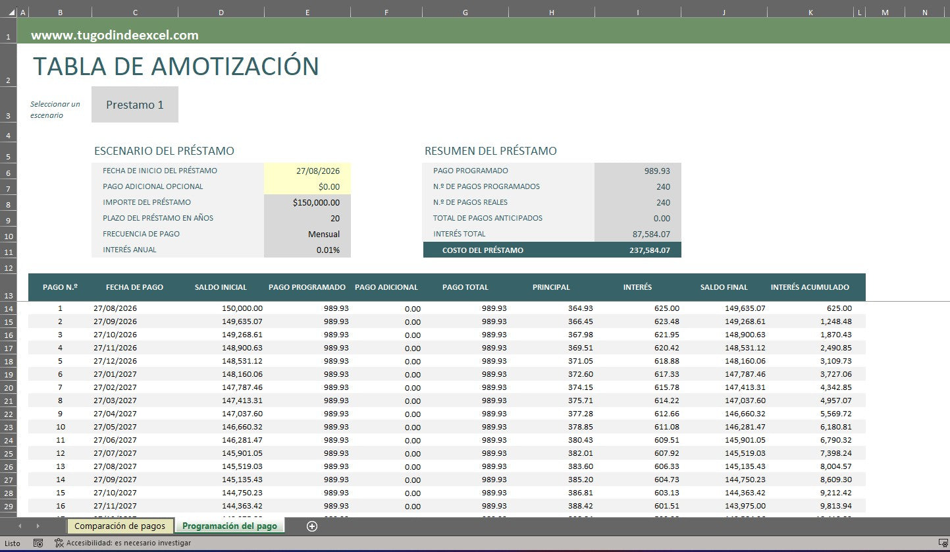The height and width of the screenshot is (552, 950).
Task: Click the TABLA DE AMOTIZACIÓN title
Action: (176, 67)
